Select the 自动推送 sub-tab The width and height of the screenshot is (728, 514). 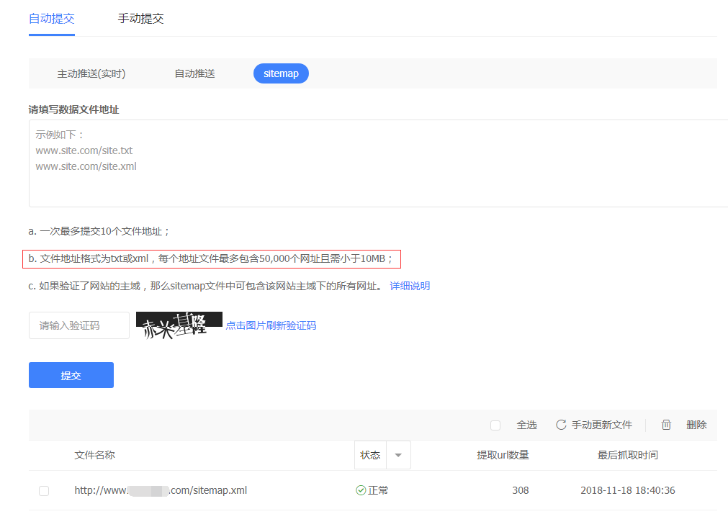click(x=194, y=73)
